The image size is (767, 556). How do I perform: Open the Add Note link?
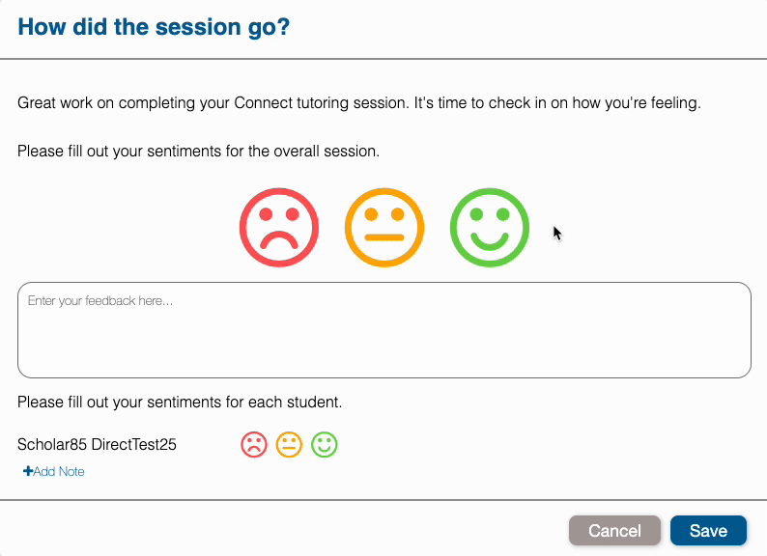[x=58, y=472]
